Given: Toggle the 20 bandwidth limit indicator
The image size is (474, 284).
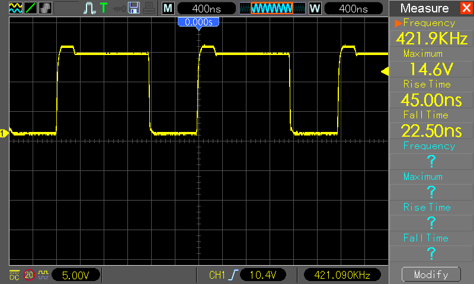Looking at the screenshot, I should pyautogui.click(x=29, y=275).
